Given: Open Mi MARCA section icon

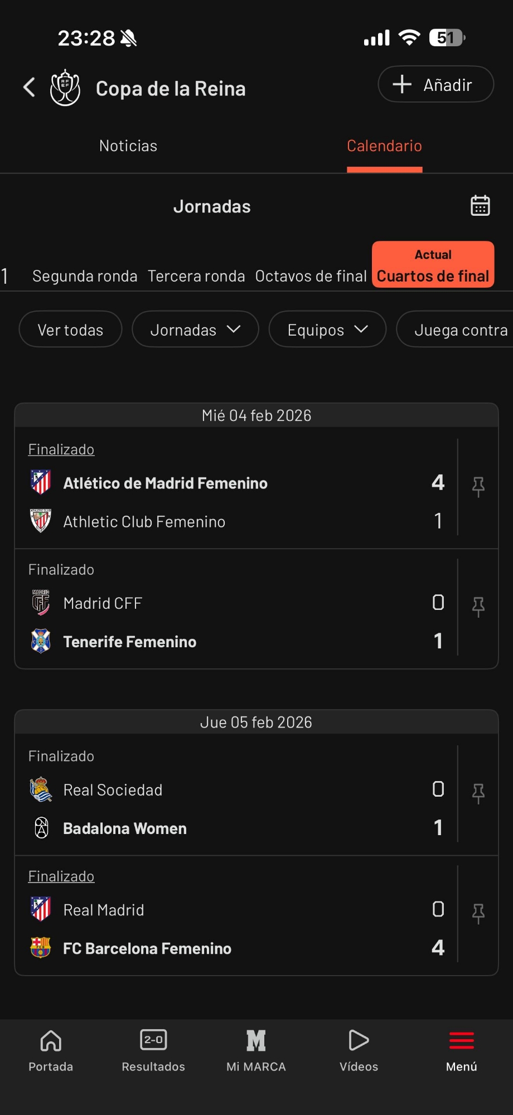Looking at the screenshot, I should point(256,1040).
